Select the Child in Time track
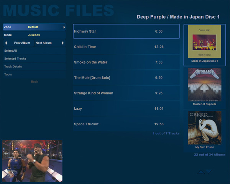Screen dimensions: 230x184 (x=126, y=47)
